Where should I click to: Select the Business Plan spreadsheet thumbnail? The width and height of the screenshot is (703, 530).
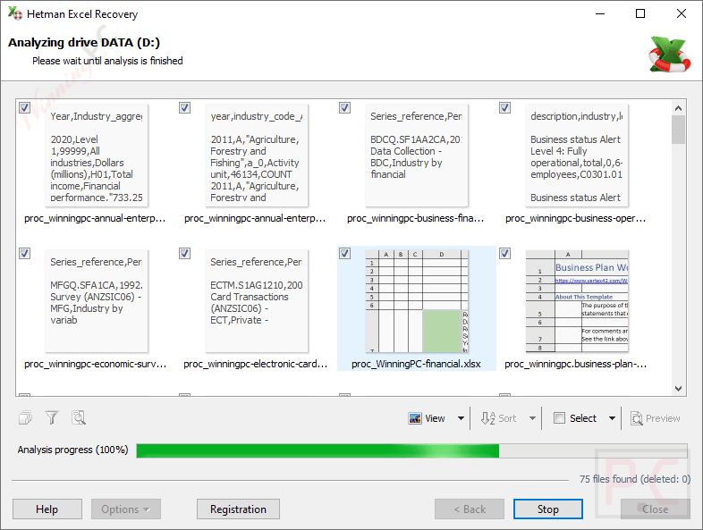tap(577, 300)
